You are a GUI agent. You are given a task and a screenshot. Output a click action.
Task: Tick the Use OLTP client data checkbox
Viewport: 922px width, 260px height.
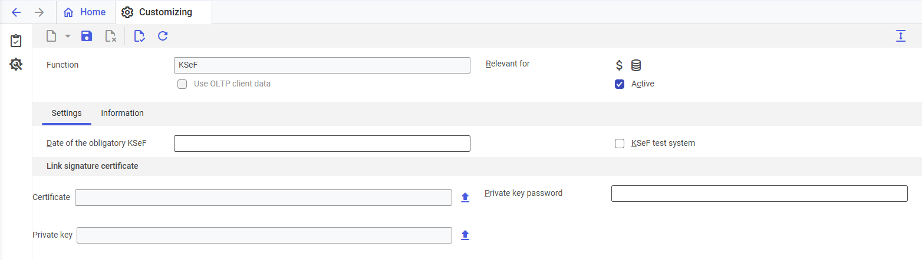click(182, 84)
